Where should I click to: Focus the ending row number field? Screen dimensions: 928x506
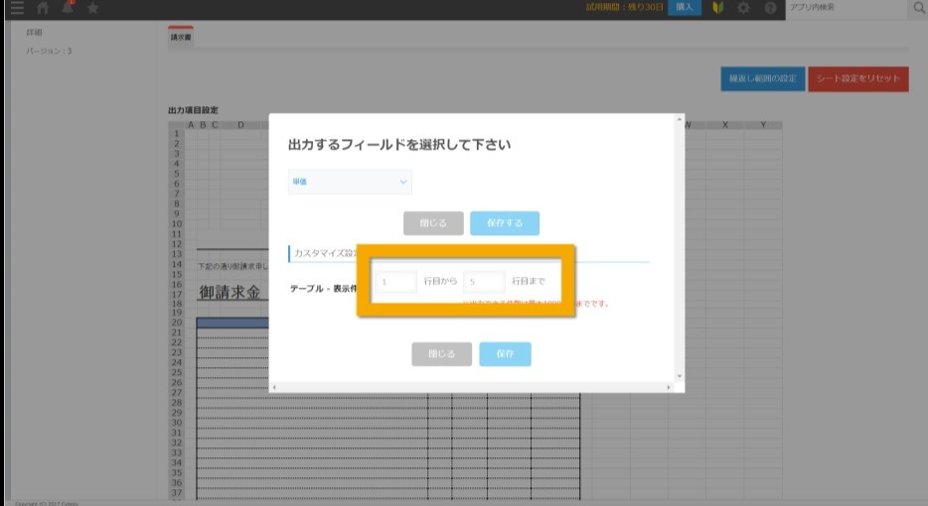[x=484, y=282]
